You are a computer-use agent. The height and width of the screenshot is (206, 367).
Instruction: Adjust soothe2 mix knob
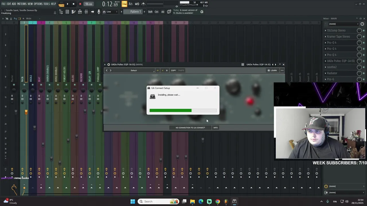[x=359, y=67]
